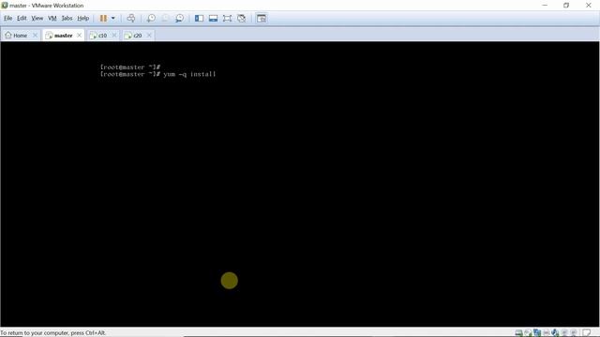Image resolution: width=600 pixels, height=337 pixels.
Task: Close the c10 tab
Action: [x=114, y=36]
